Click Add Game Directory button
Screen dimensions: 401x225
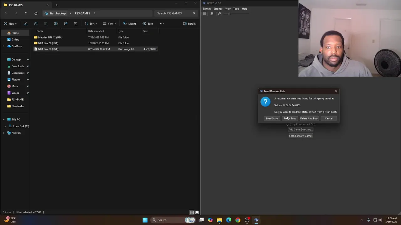click(301, 130)
